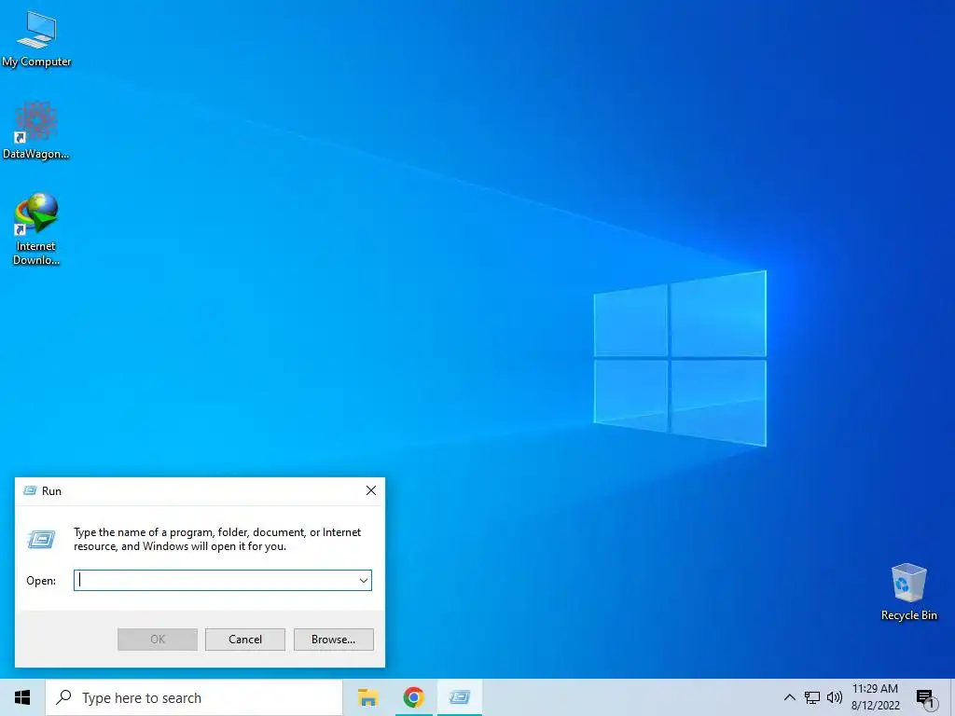Show hidden system tray icons
Screen dimensions: 955x716
point(789,697)
